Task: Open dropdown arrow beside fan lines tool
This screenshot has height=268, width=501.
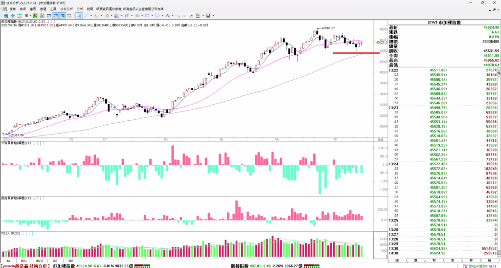Action: [122, 15]
